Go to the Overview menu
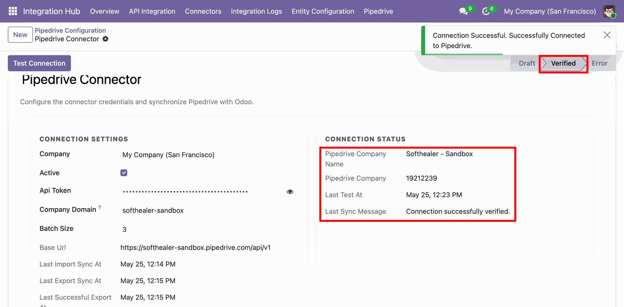 click(105, 11)
